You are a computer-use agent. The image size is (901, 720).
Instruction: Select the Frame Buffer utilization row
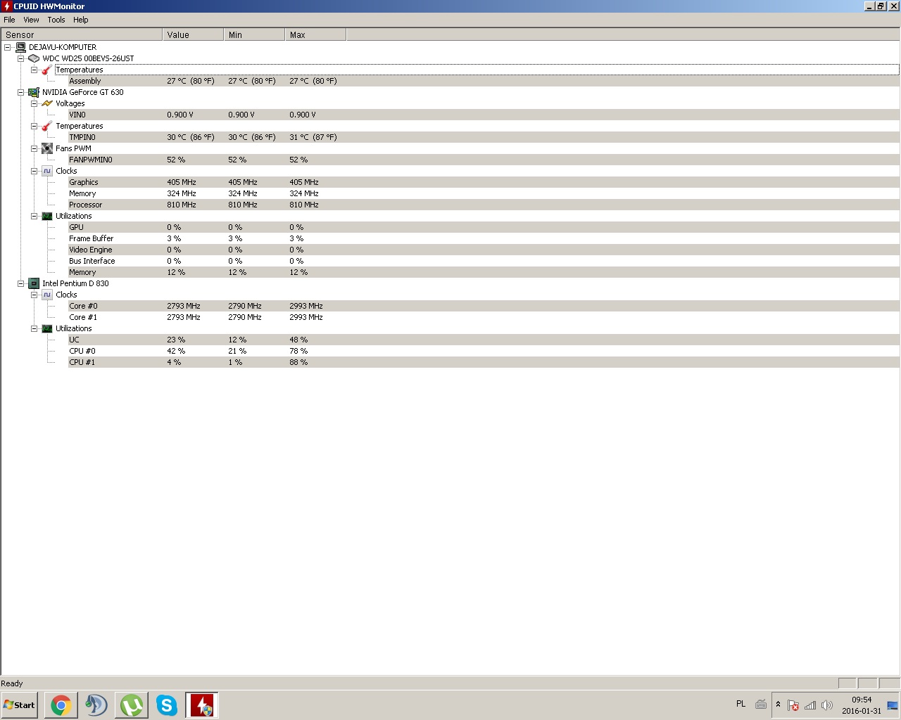coord(484,238)
